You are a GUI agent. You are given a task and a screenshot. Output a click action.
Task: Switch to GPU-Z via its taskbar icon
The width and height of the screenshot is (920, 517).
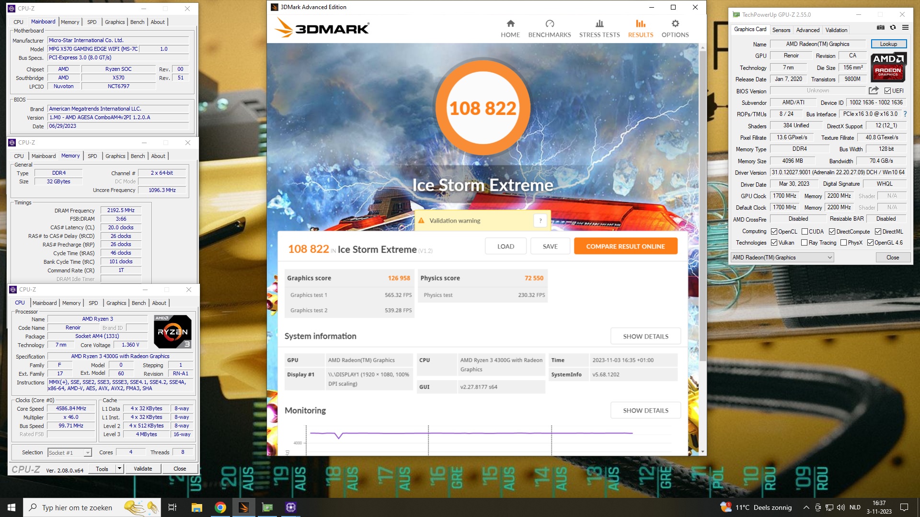click(267, 507)
